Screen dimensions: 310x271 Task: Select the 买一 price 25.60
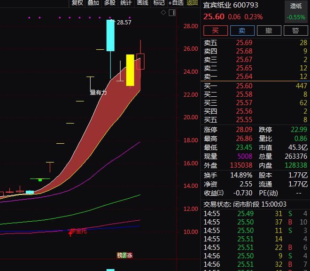tap(244, 86)
